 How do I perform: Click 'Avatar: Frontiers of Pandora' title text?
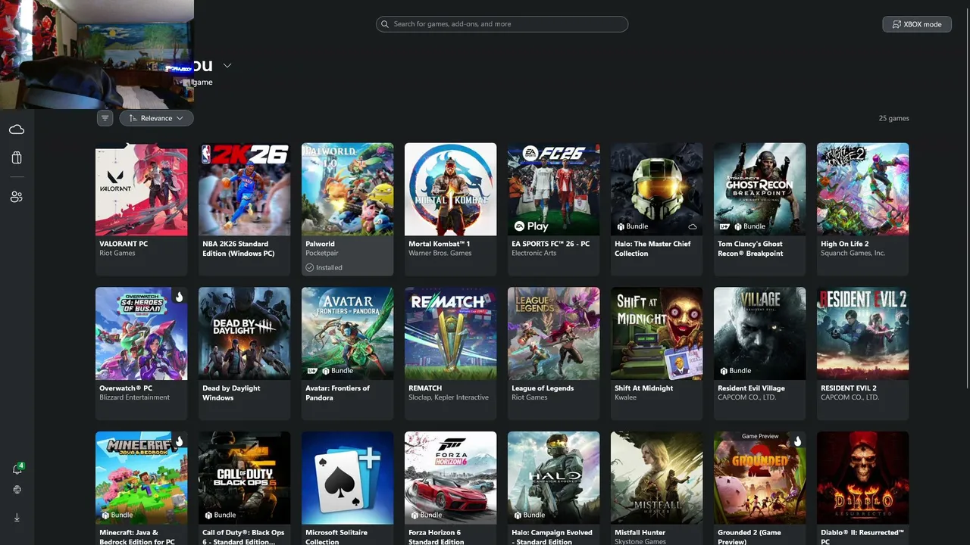tap(337, 393)
